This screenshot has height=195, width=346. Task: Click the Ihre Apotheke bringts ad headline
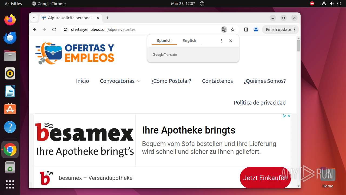[x=189, y=130]
